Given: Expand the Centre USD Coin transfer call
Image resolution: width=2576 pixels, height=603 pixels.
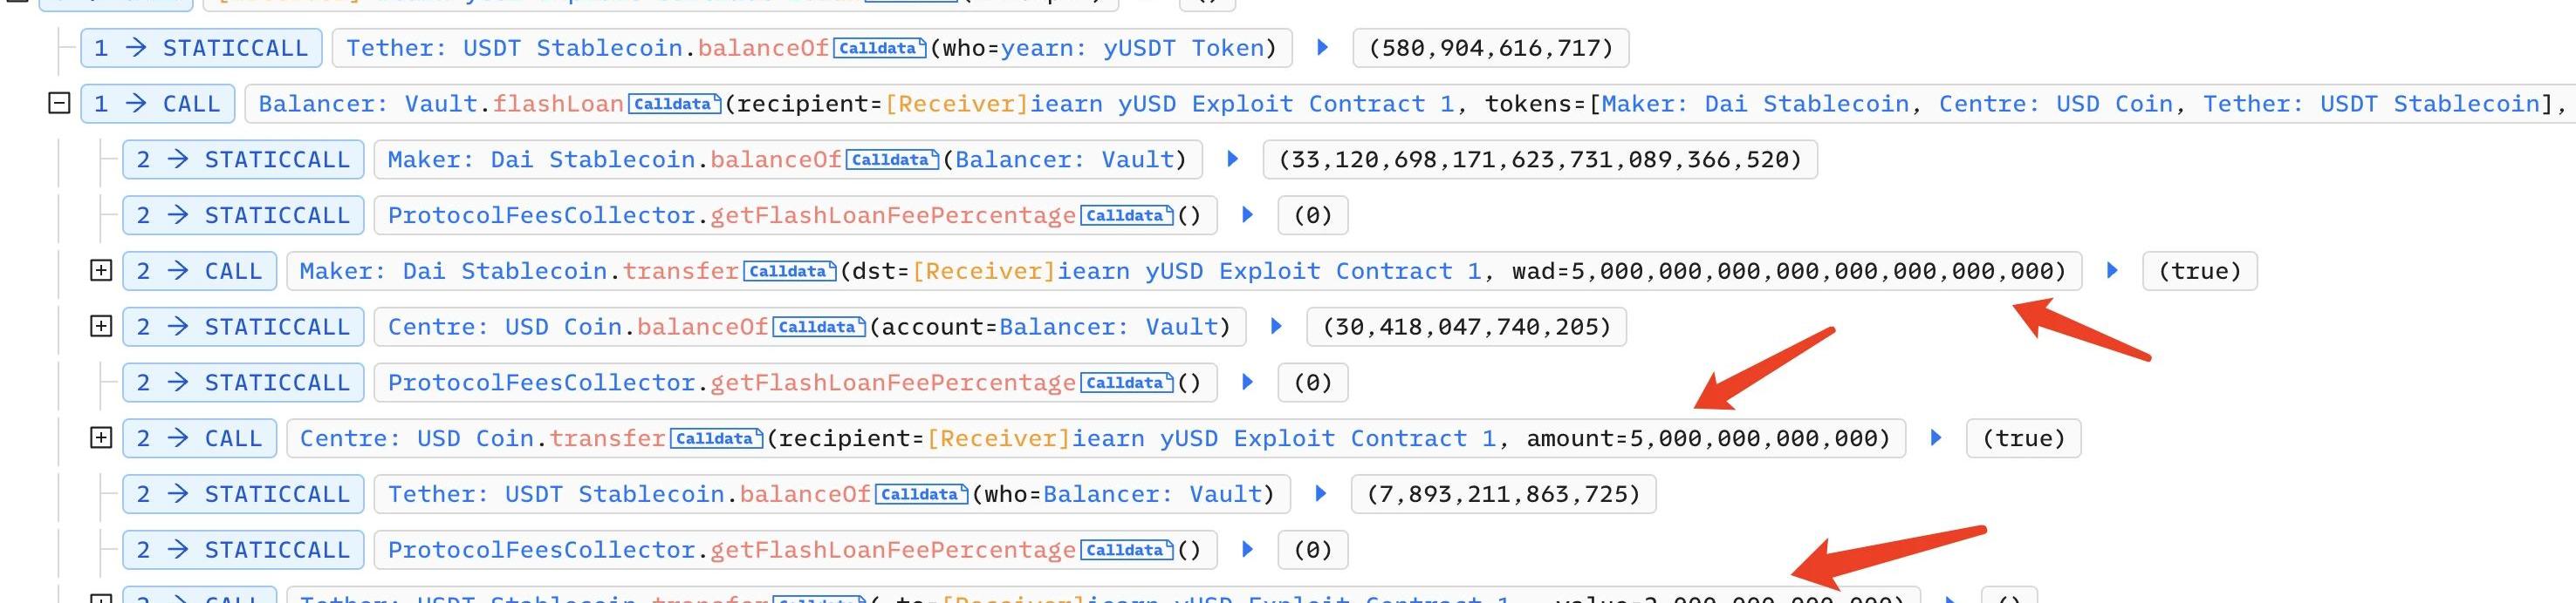Looking at the screenshot, I should pyautogui.click(x=101, y=437).
